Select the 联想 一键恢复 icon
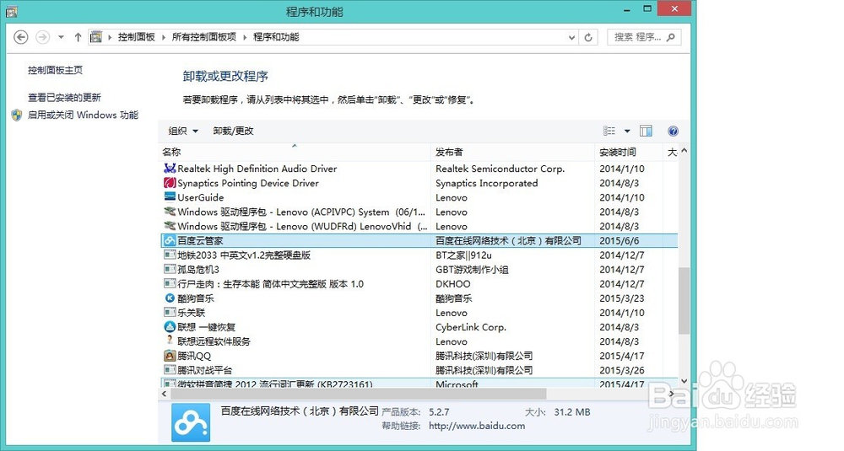Viewport: 844px width, 451px height. (x=170, y=327)
